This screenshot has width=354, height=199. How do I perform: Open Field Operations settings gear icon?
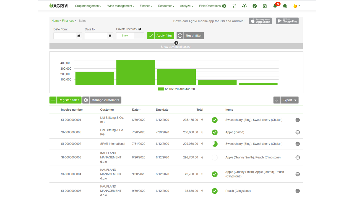click(x=224, y=6)
